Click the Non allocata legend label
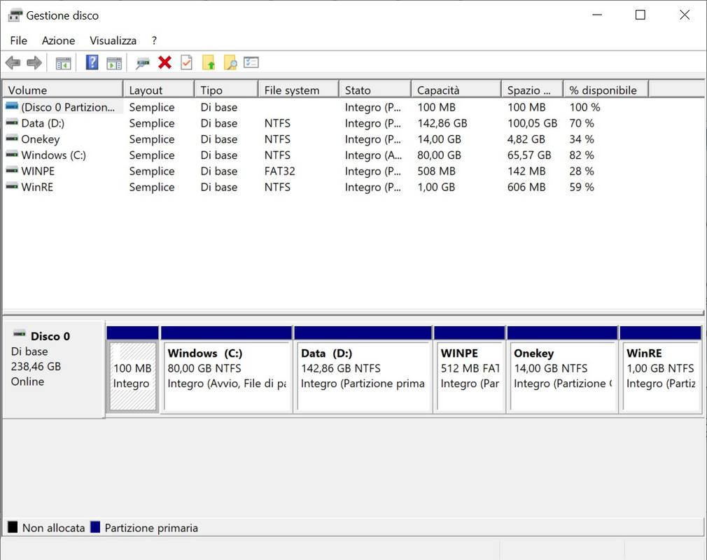 tap(53, 528)
